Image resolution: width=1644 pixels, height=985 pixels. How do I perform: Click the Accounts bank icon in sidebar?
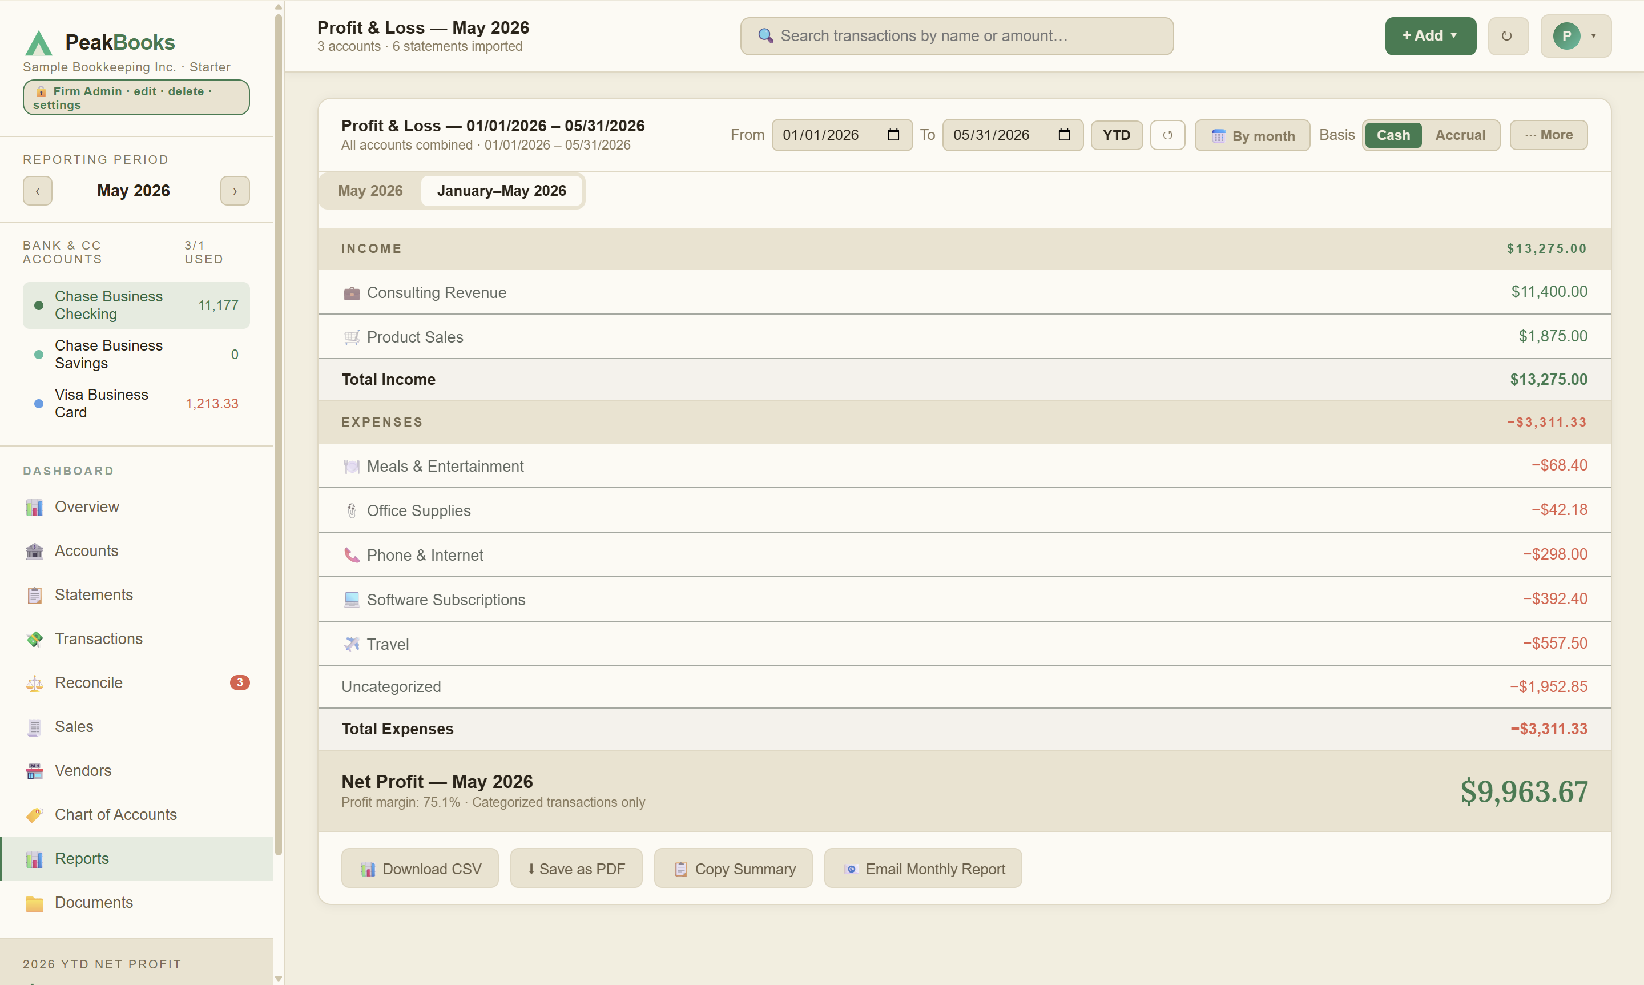[34, 552]
